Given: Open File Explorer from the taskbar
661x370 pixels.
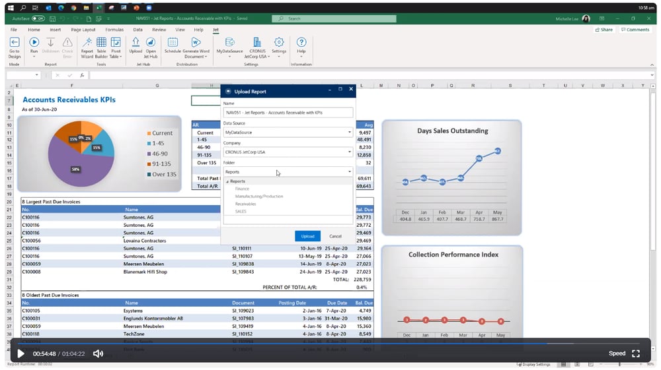Looking at the screenshot, I should point(86,7).
